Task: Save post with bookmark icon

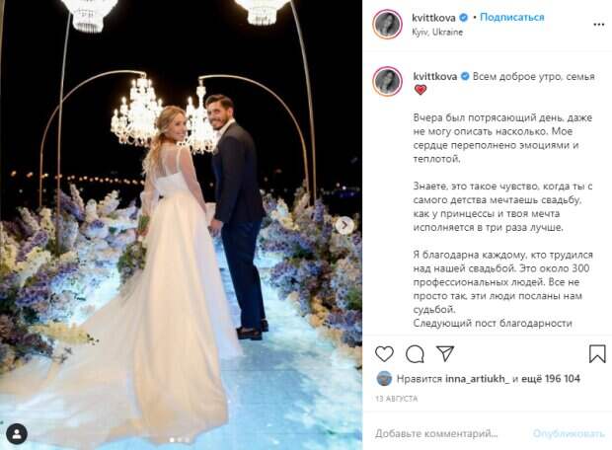Action: coord(597,353)
